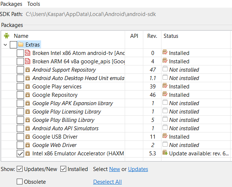Click the Google Play services package icon

(28, 87)
